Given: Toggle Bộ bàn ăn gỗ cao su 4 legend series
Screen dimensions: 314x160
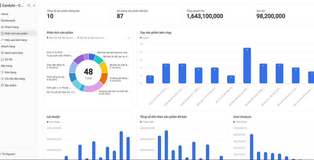Looking at the screenshot, I should [92, 38].
